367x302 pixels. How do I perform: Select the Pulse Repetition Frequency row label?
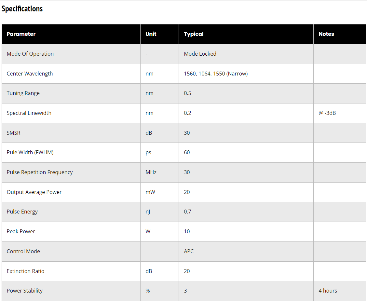[x=40, y=172]
